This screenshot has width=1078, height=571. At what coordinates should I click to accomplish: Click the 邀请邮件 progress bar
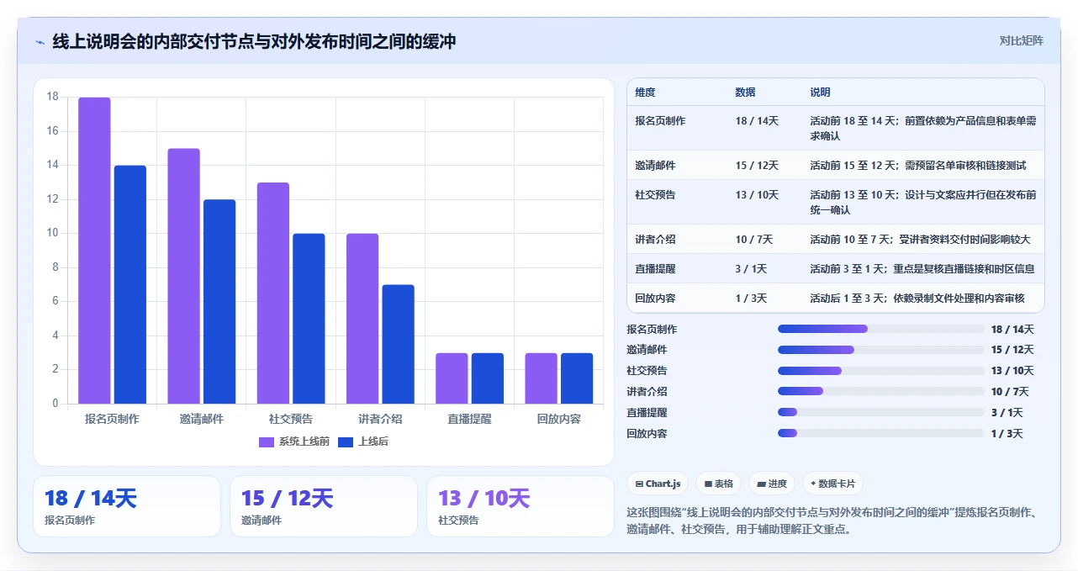[880, 350]
